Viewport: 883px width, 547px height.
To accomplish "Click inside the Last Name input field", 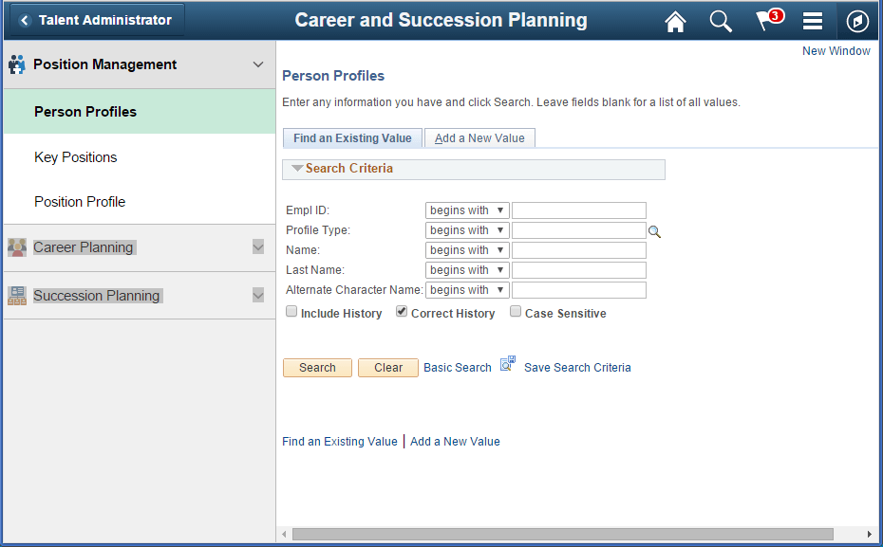I will [578, 269].
